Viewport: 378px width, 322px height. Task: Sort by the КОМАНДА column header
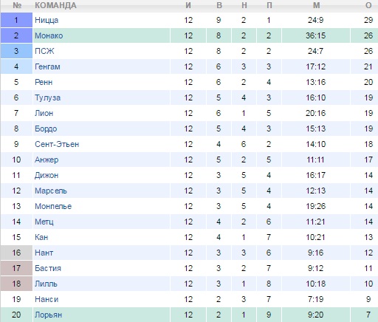pyautogui.click(x=55, y=5)
